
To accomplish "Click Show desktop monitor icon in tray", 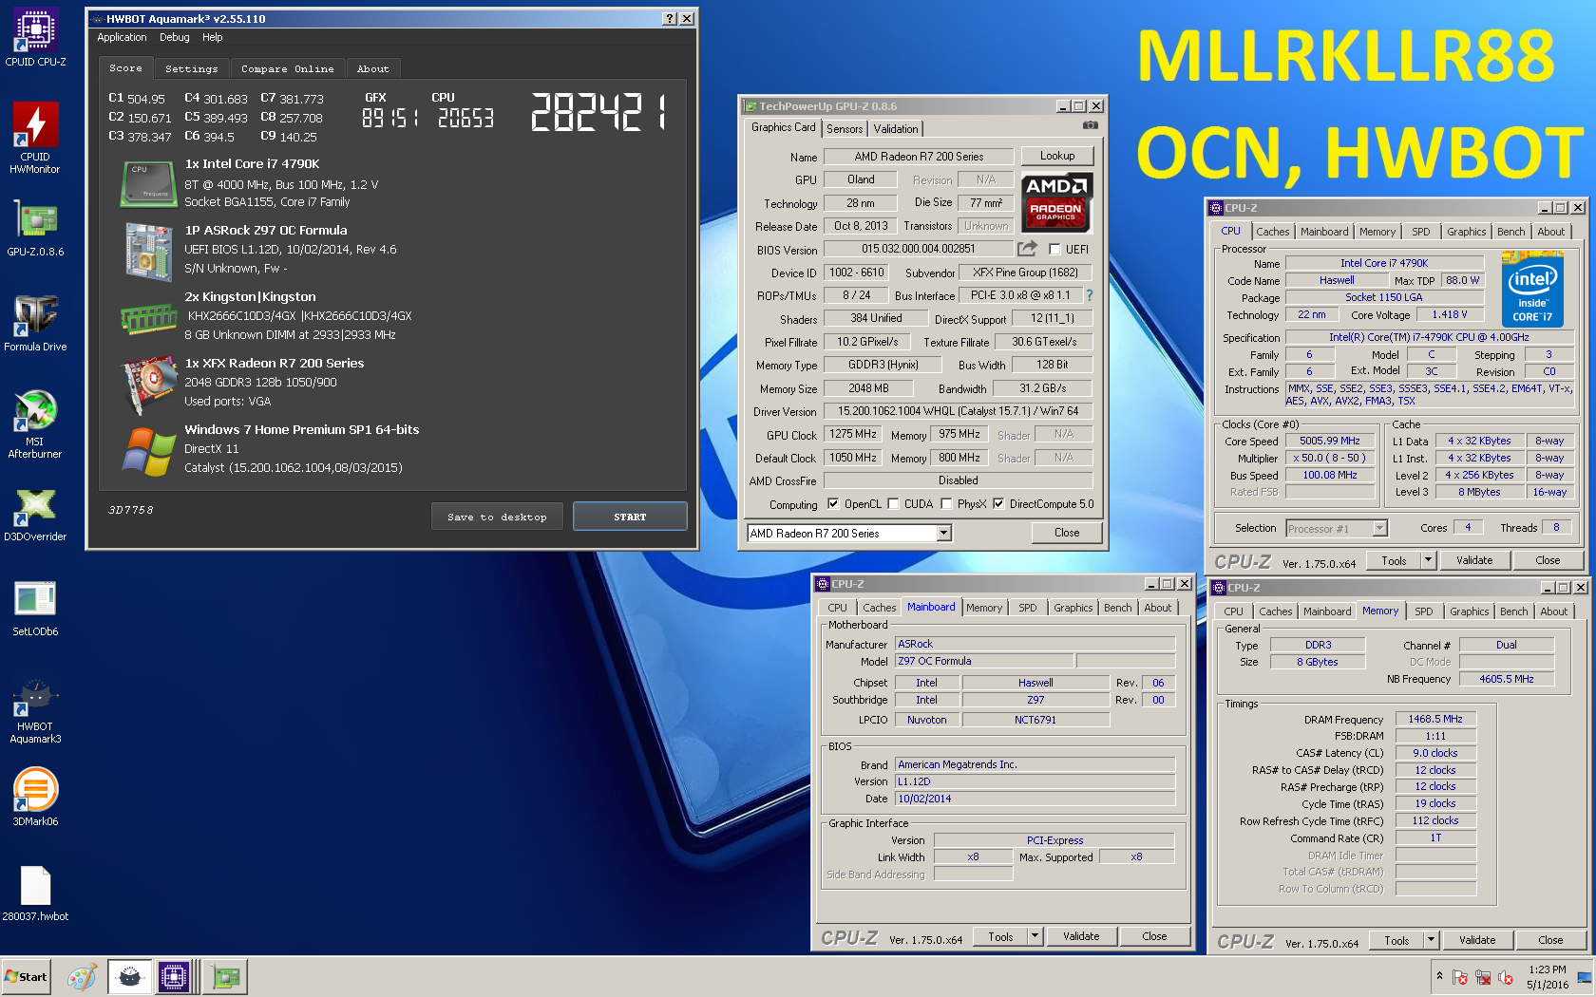I will (1584, 977).
